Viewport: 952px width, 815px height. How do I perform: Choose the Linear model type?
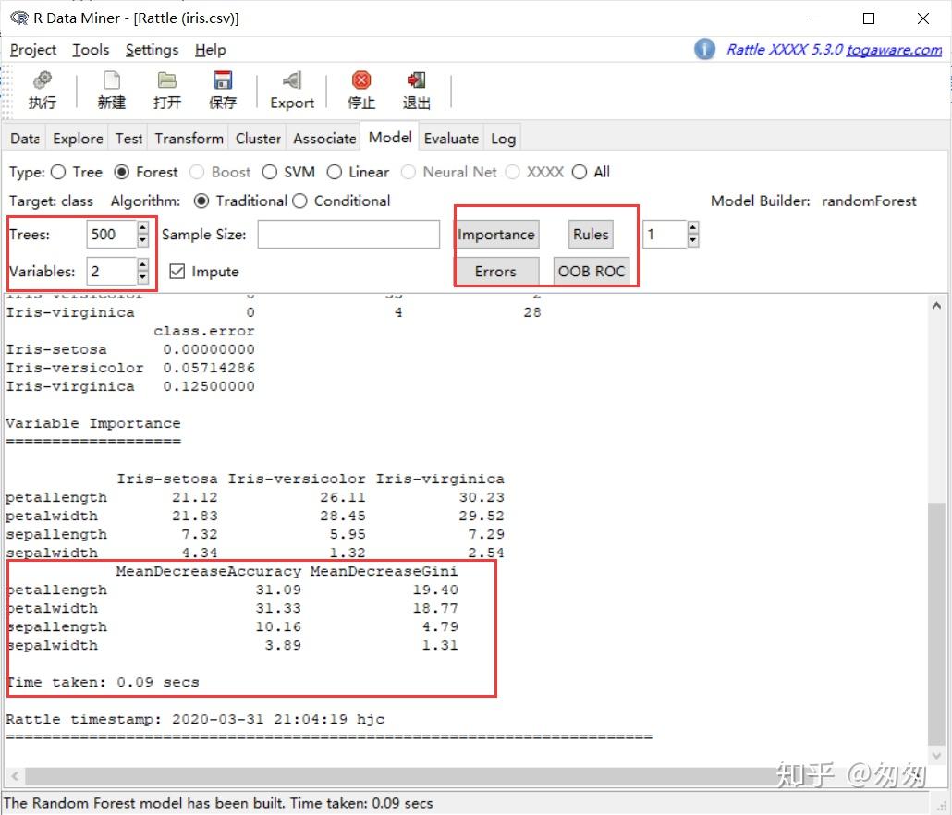click(x=335, y=173)
